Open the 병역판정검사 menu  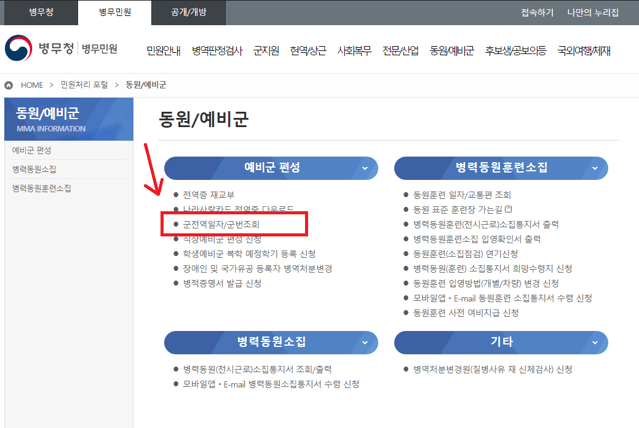point(216,51)
